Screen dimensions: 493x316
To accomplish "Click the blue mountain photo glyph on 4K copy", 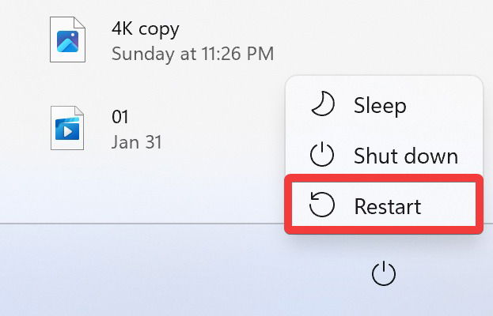I will click(67, 41).
